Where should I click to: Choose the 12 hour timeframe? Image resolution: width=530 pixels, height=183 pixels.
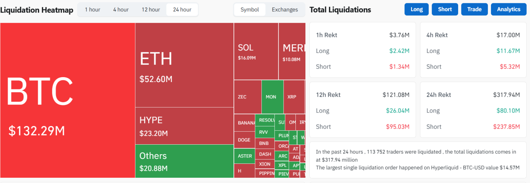[x=151, y=10]
